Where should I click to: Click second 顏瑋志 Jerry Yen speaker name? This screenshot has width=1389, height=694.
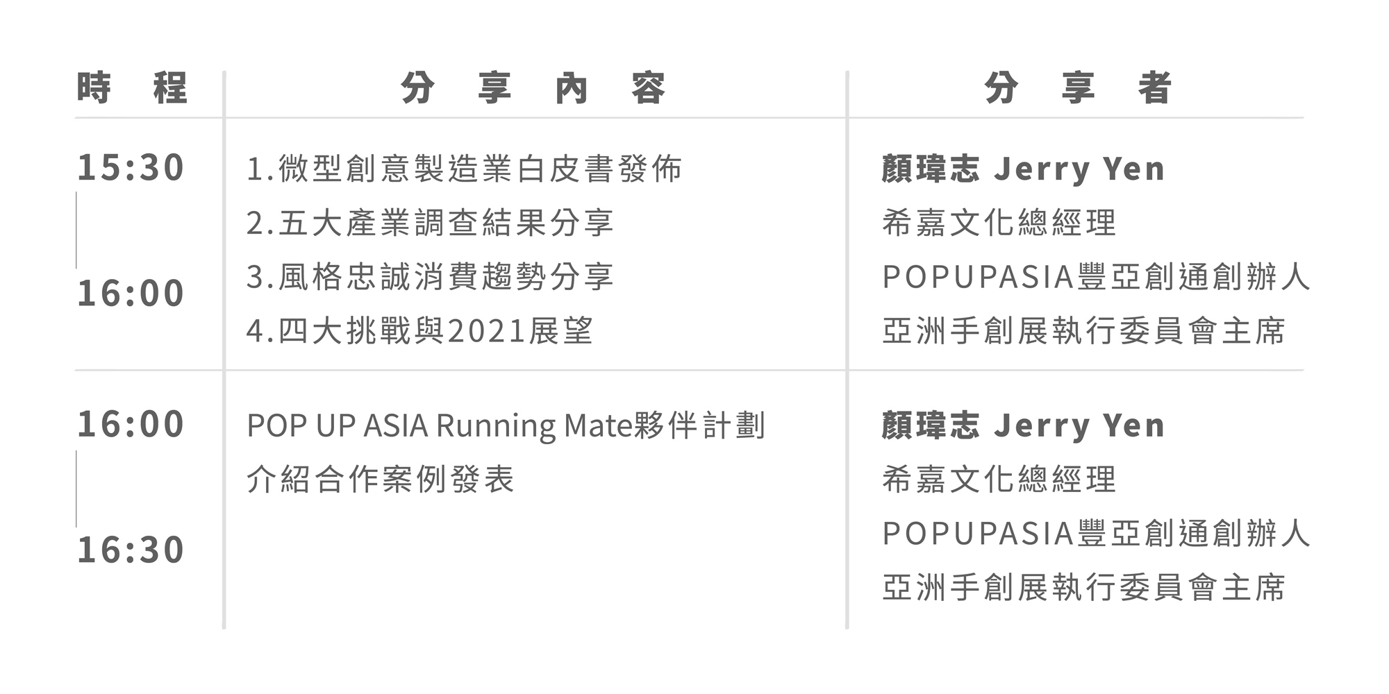tap(1023, 425)
